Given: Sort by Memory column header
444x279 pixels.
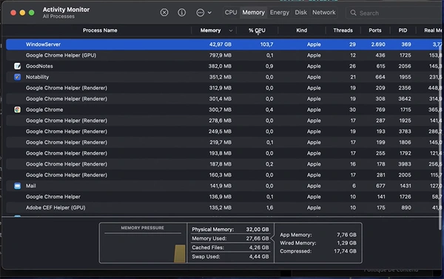Looking at the screenshot, I should click(x=210, y=30).
